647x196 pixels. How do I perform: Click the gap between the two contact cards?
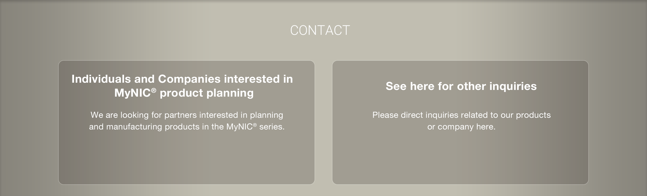[323, 122]
